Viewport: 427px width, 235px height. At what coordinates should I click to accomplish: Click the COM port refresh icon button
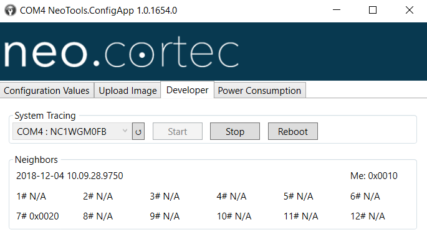(x=138, y=132)
